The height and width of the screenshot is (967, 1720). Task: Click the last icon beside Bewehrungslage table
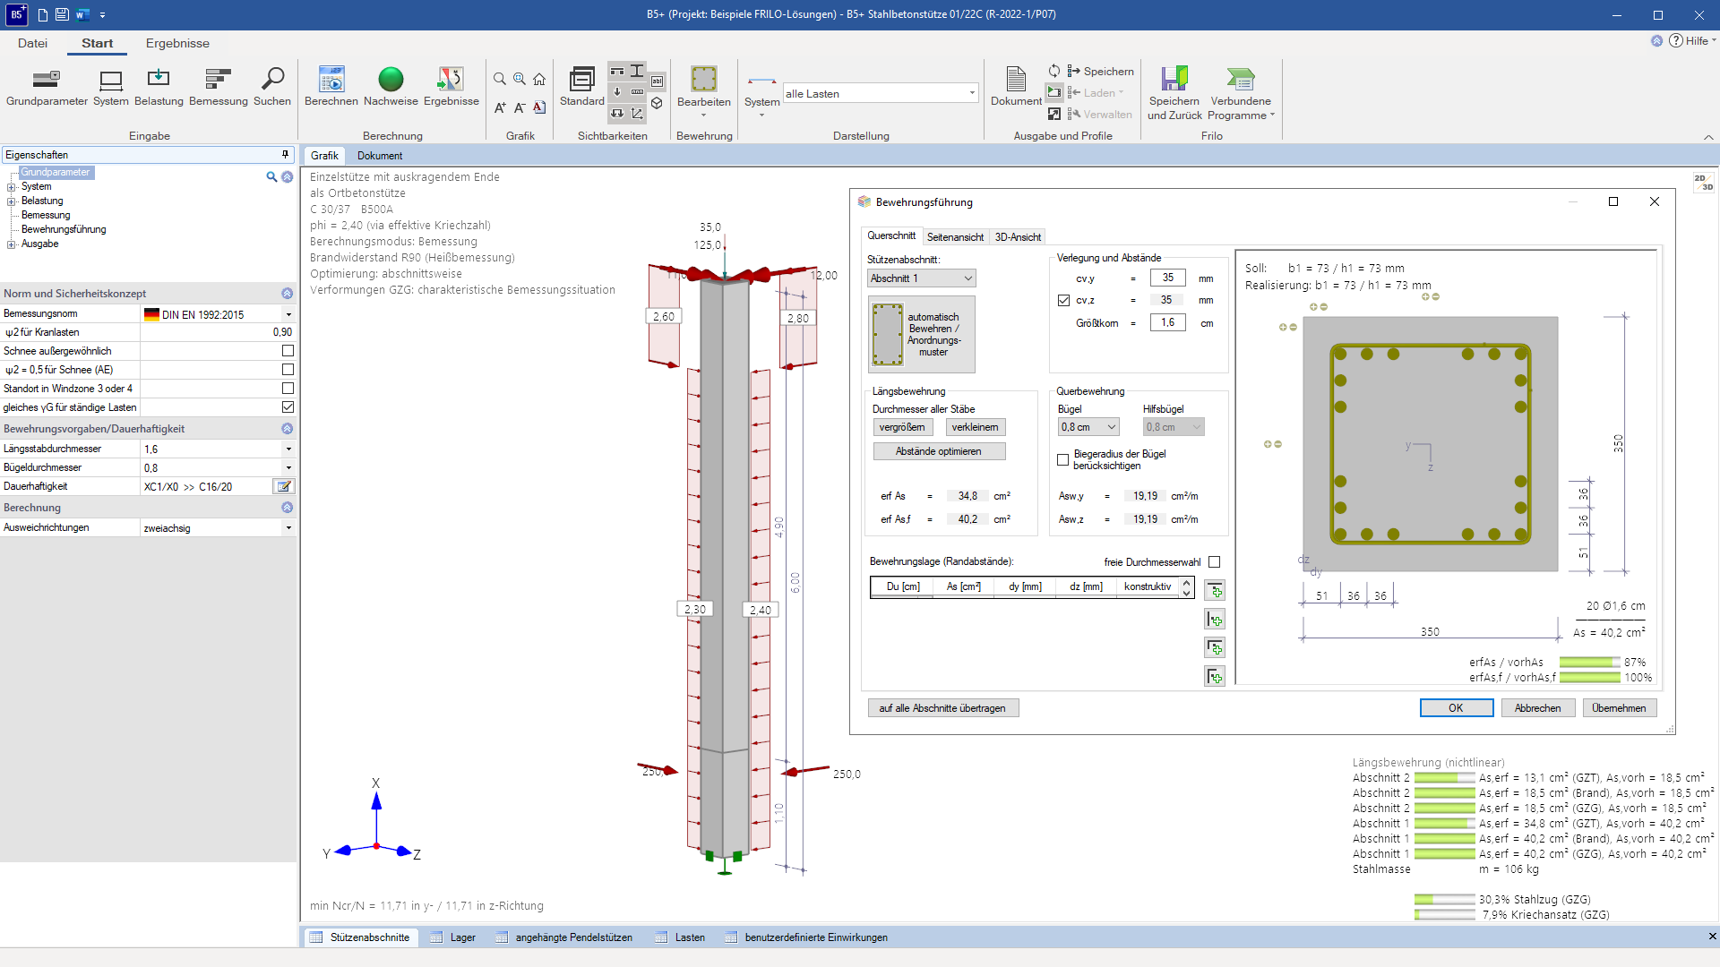[1215, 677]
